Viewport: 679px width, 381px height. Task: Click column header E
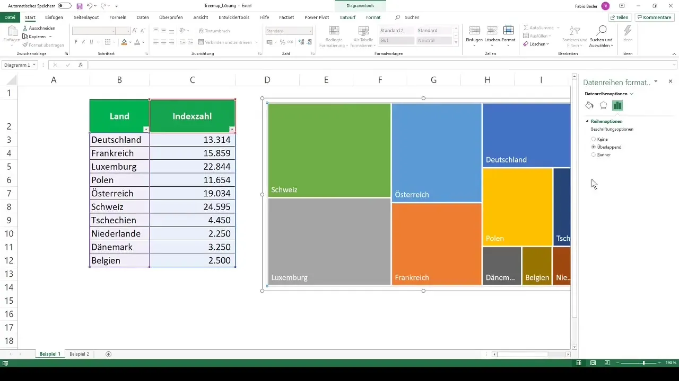tap(326, 80)
